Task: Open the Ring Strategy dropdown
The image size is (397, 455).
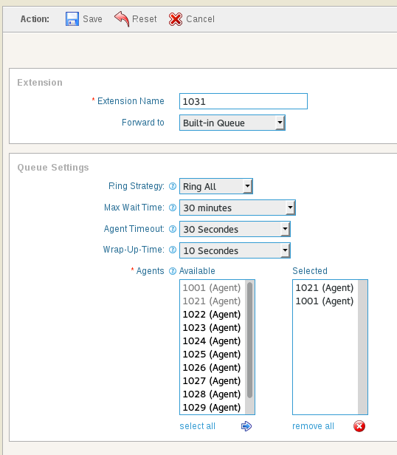Action: pos(216,186)
